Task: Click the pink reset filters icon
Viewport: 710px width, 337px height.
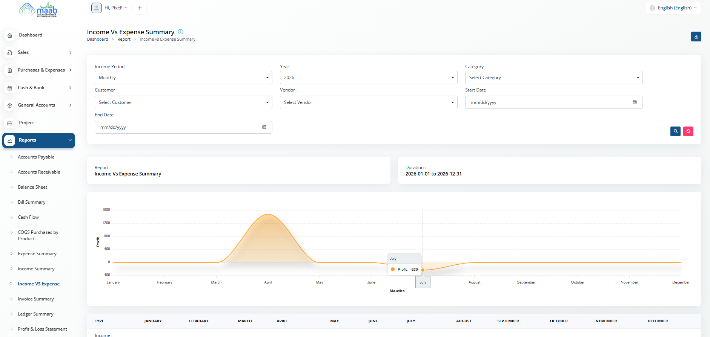Action: (x=688, y=131)
